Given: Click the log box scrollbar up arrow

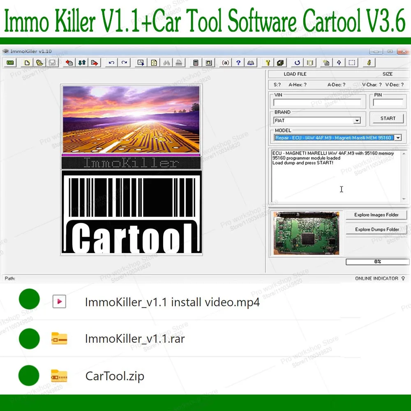Looking at the screenshot, I should pos(404,153).
